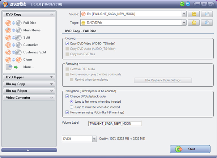Screen dimensions: 217x158
Task: Click the Customize Split mode disc icon
Action: tap(14, 52)
